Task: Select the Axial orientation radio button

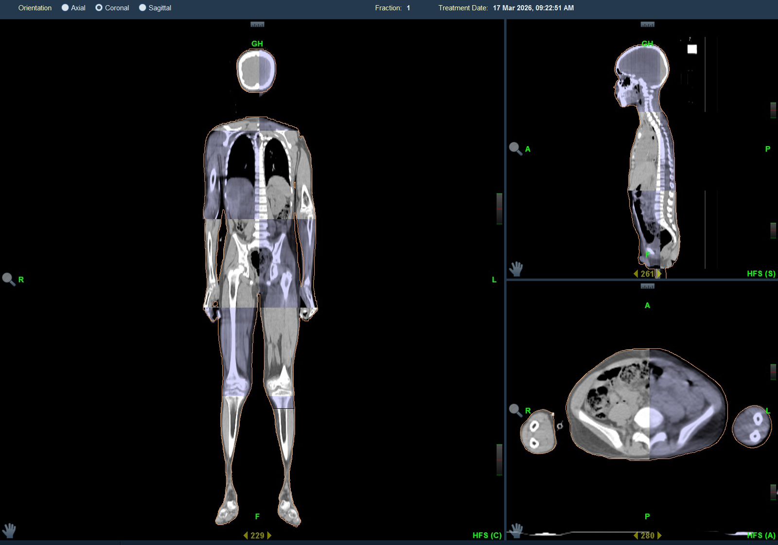Action: click(x=65, y=8)
